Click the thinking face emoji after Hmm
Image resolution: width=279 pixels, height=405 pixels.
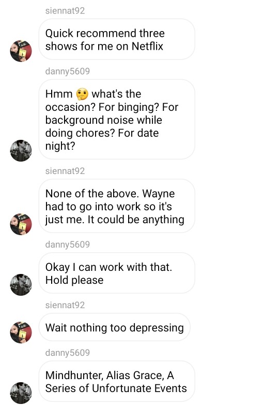(82, 94)
